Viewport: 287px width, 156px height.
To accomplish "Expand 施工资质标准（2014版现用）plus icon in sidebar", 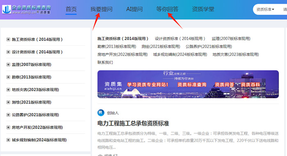I will coord(8,39).
